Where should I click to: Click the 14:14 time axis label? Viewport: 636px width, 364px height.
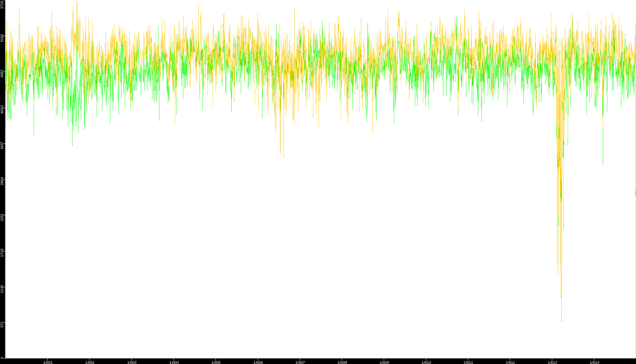tap(594, 362)
